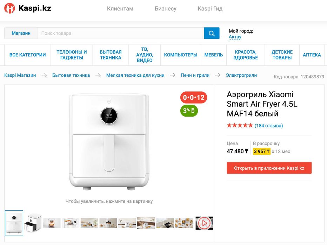Screen dimensions: 327x245
Task: Select the thumbnail with open fryer basket
Action: pos(33,223)
